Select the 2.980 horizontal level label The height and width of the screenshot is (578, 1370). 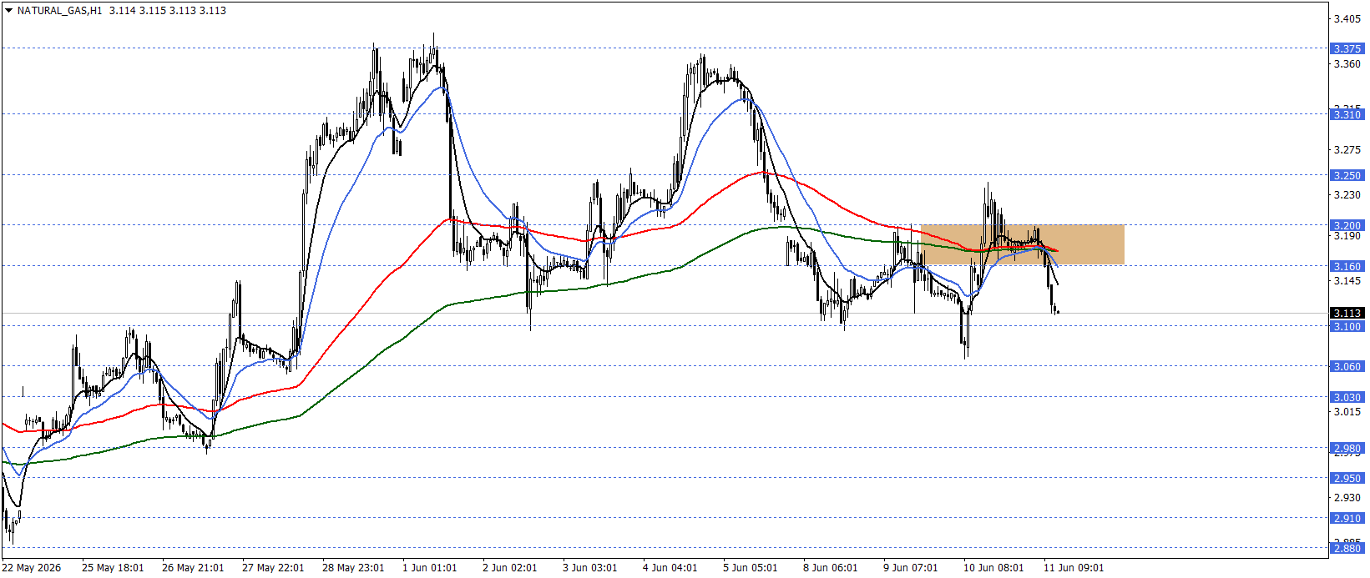point(1347,448)
